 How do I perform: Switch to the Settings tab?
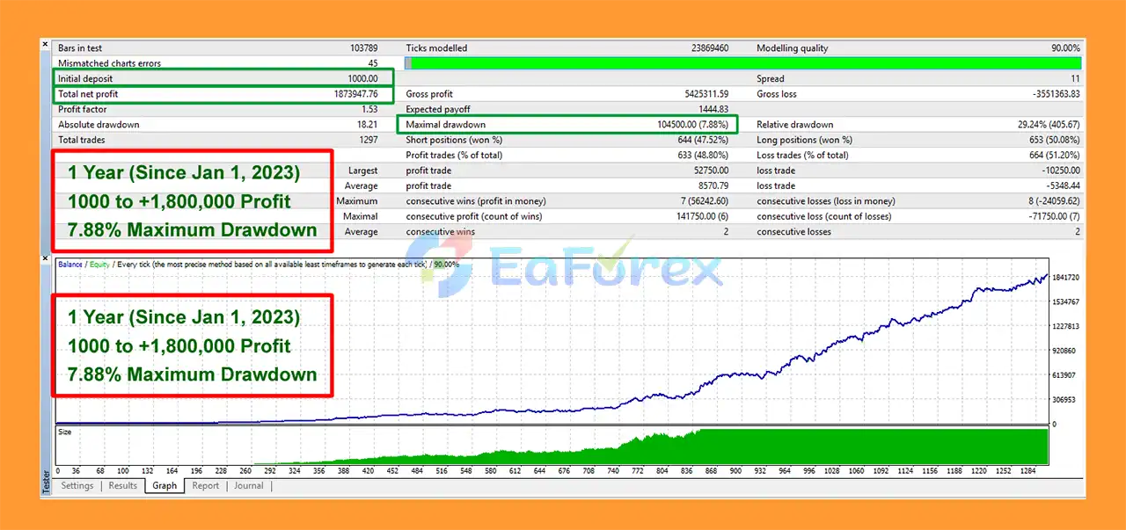(77, 485)
